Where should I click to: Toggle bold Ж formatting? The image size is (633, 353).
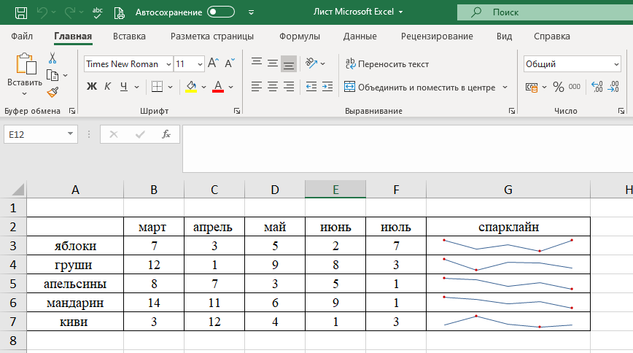92,87
